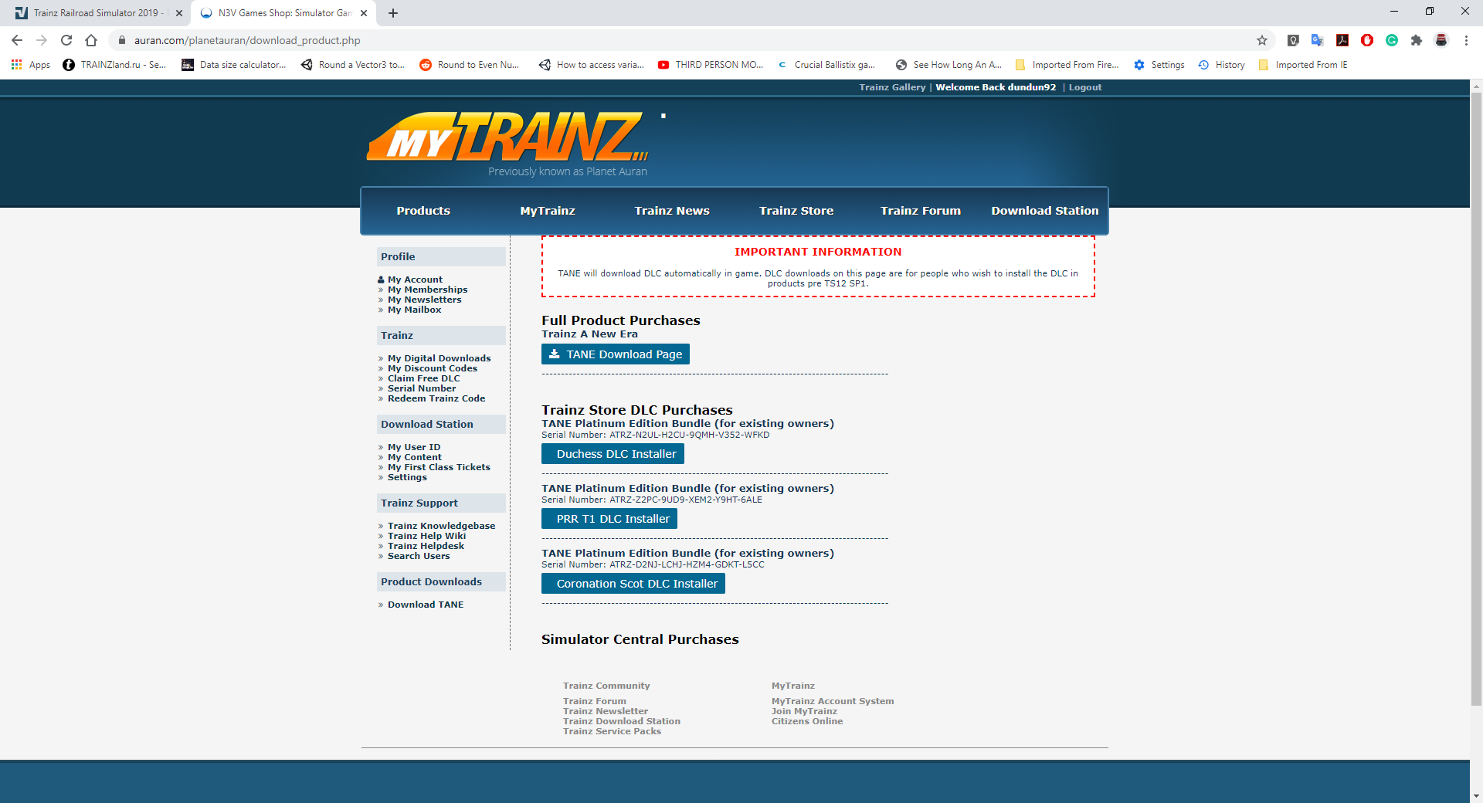
Task: Open My Content link
Action: click(x=415, y=457)
